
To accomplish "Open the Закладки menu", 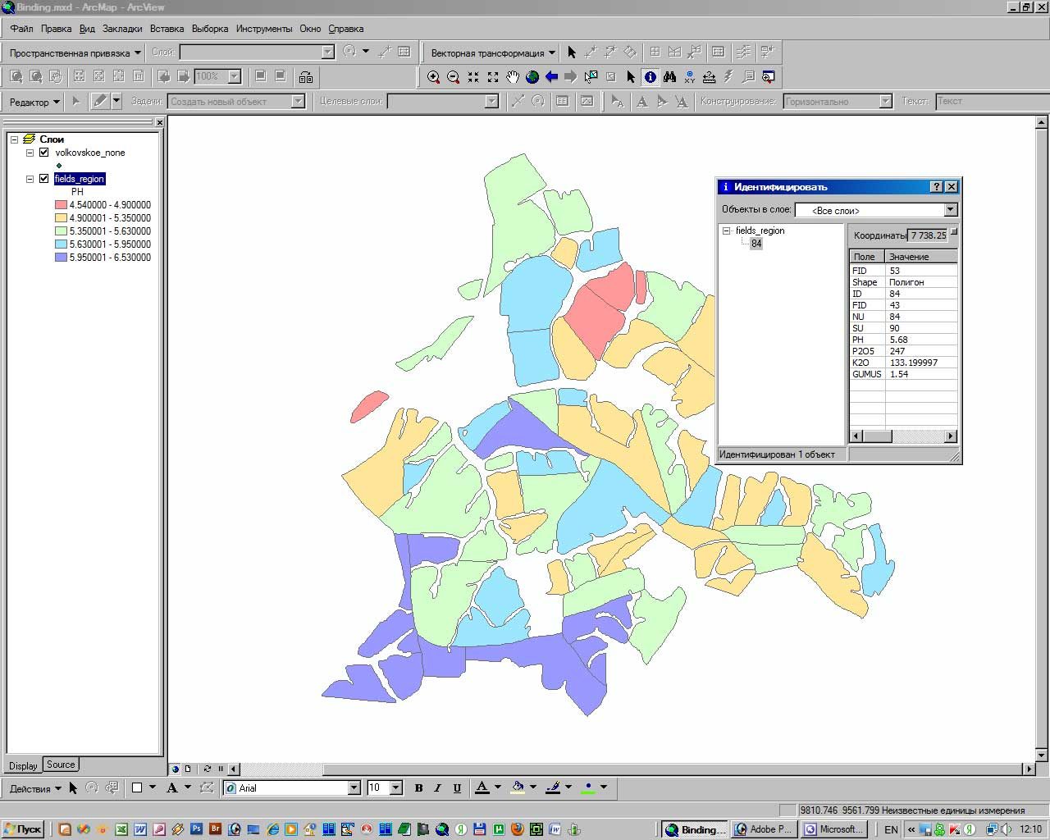I will [x=122, y=29].
